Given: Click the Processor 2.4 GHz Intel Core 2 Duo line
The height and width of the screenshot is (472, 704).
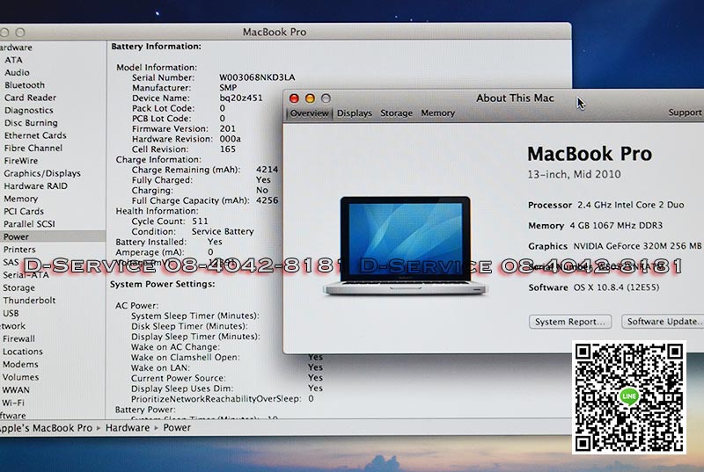Looking at the screenshot, I should [x=606, y=205].
